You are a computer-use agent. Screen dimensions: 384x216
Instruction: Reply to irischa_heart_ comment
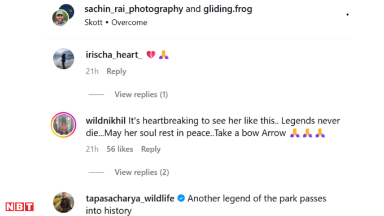pyautogui.click(x=116, y=72)
